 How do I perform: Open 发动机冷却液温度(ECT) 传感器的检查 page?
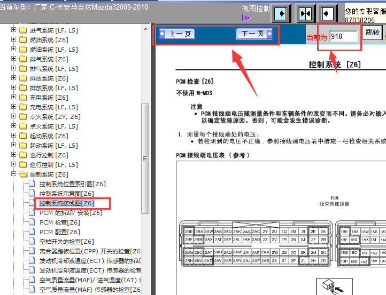click(x=90, y=270)
